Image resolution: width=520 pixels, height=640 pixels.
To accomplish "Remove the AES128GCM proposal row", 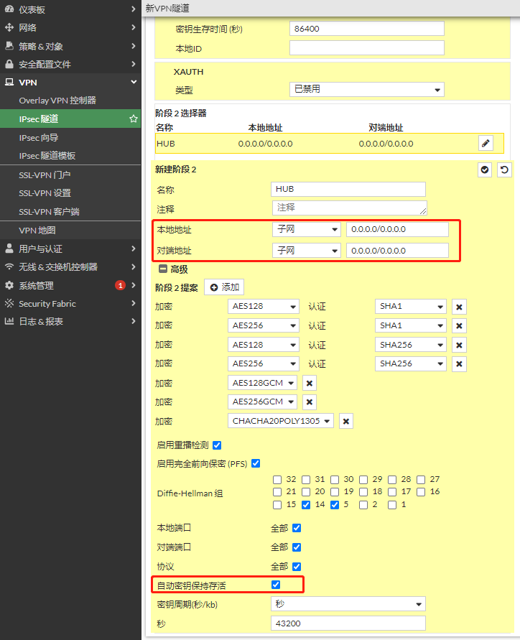I will click(310, 384).
